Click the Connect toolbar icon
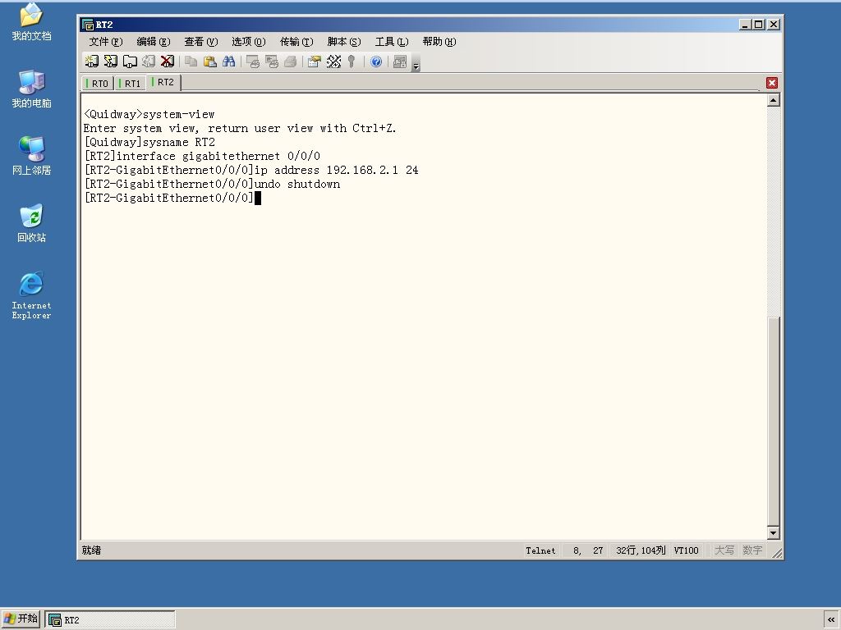This screenshot has height=630, width=841. point(92,62)
